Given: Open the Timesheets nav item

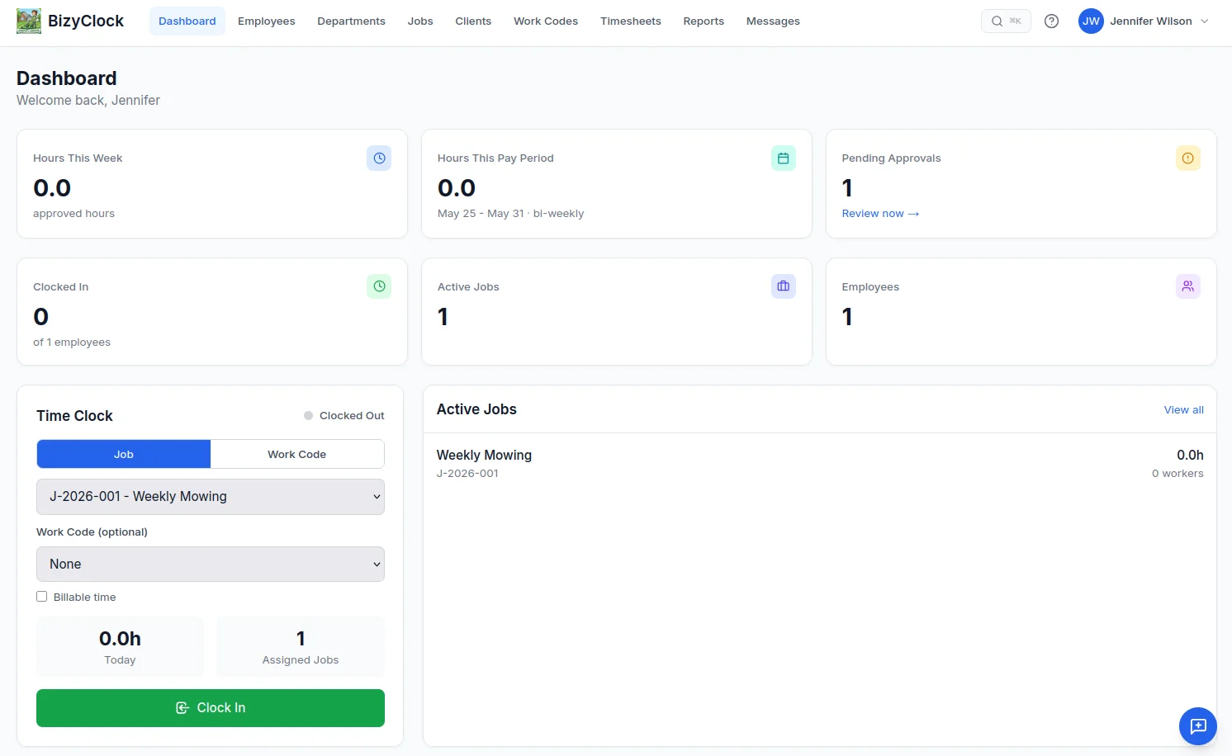Looking at the screenshot, I should click(631, 21).
